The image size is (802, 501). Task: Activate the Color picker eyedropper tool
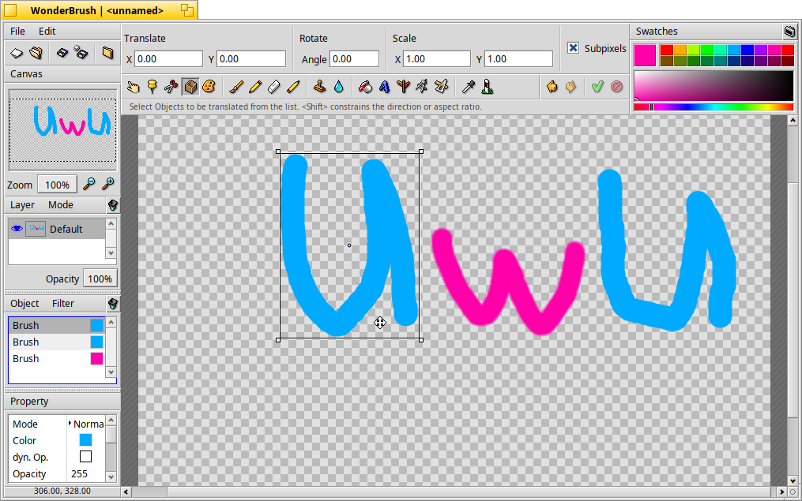[x=468, y=87]
